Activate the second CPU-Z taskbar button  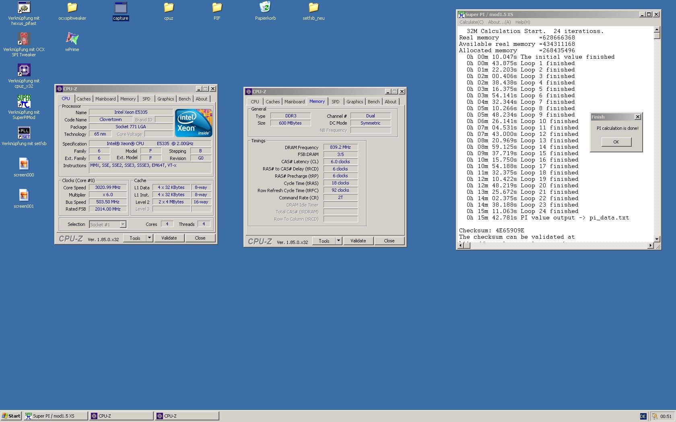point(187,416)
